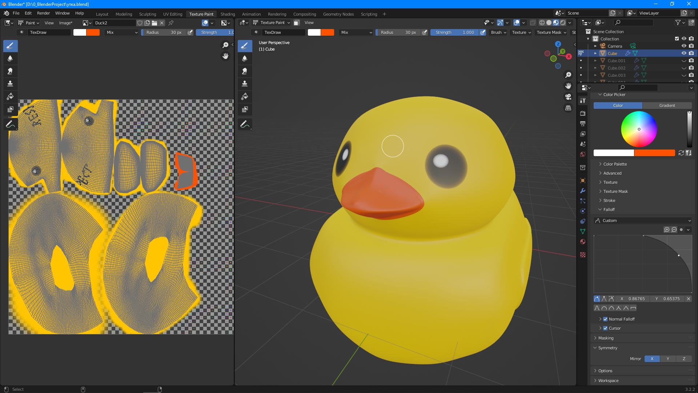Click the orange secondary color swatch in the Color Picker
698x393 pixels.
coord(654,153)
